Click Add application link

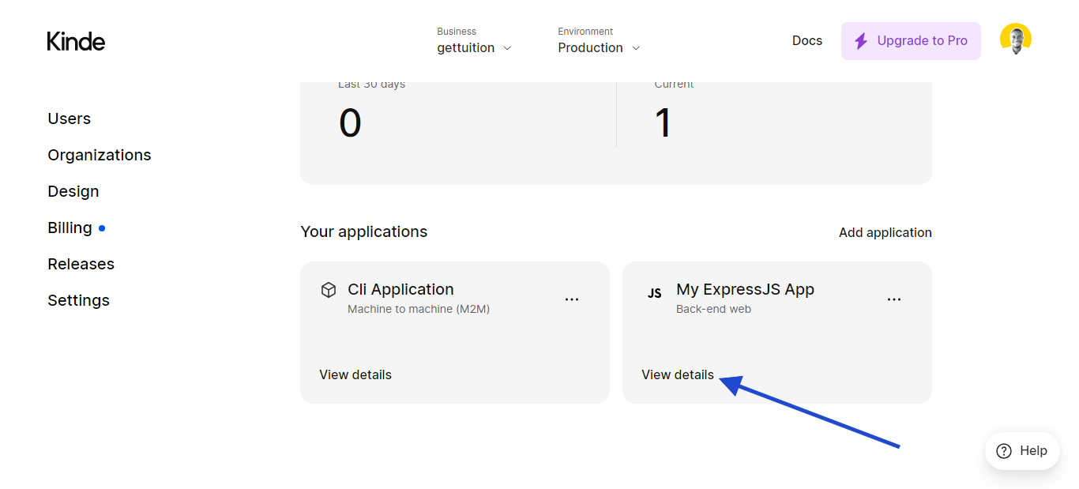tap(885, 232)
